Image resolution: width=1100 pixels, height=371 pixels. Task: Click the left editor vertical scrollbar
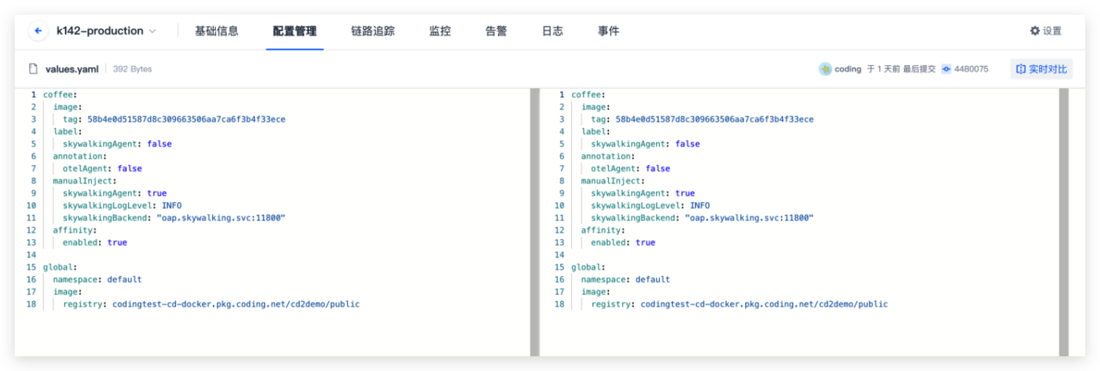click(534, 222)
